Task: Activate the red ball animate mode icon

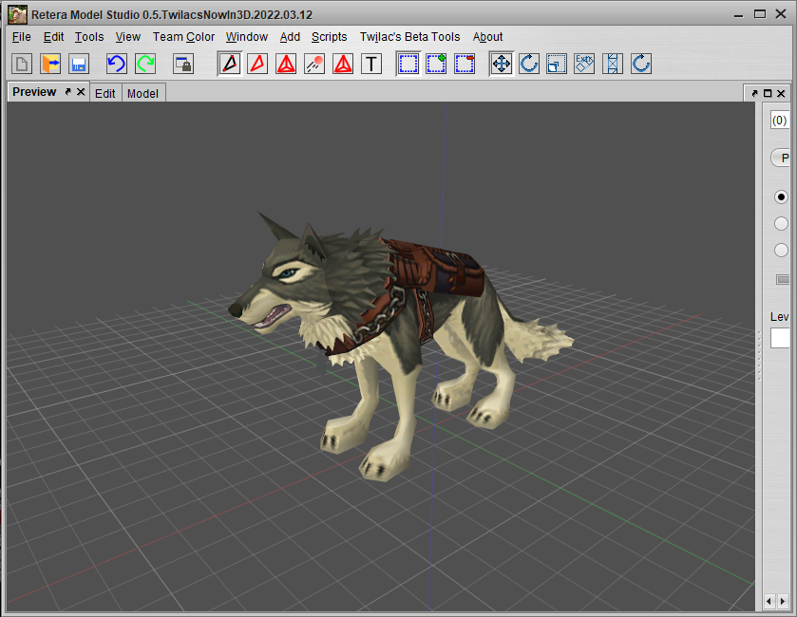Action: coord(314,64)
